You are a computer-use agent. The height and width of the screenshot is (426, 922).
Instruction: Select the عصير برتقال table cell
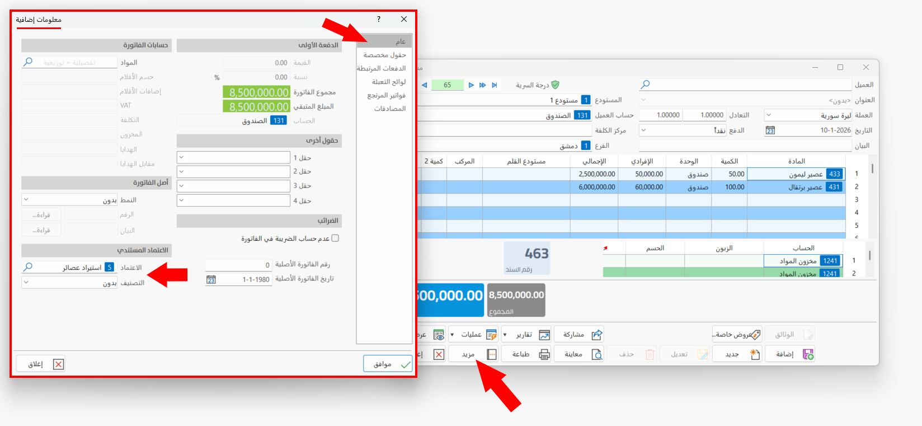click(796, 187)
